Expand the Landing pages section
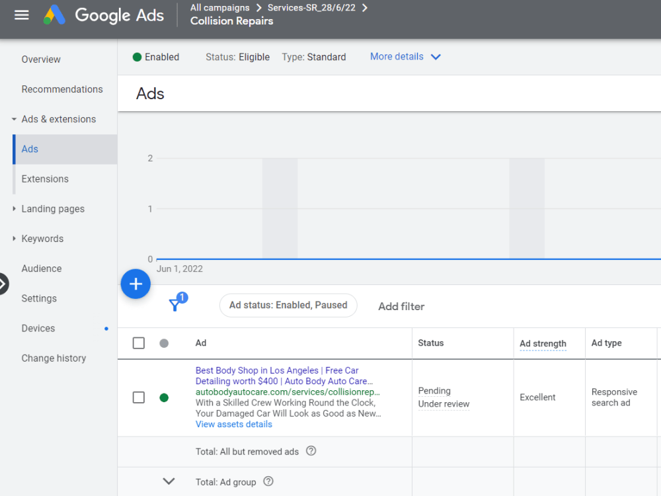 click(14, 209)
